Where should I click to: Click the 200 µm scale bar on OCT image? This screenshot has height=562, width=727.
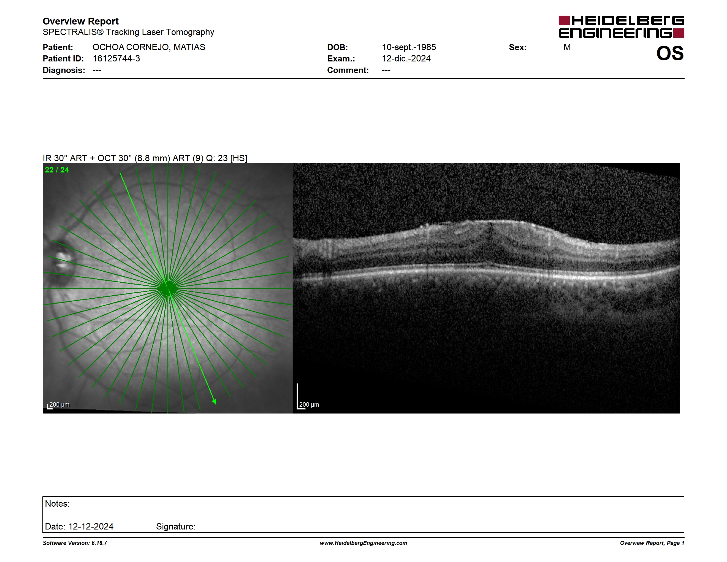308,396
